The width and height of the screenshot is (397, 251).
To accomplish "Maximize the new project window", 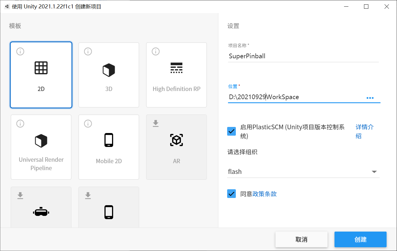I will pos(366,6).
